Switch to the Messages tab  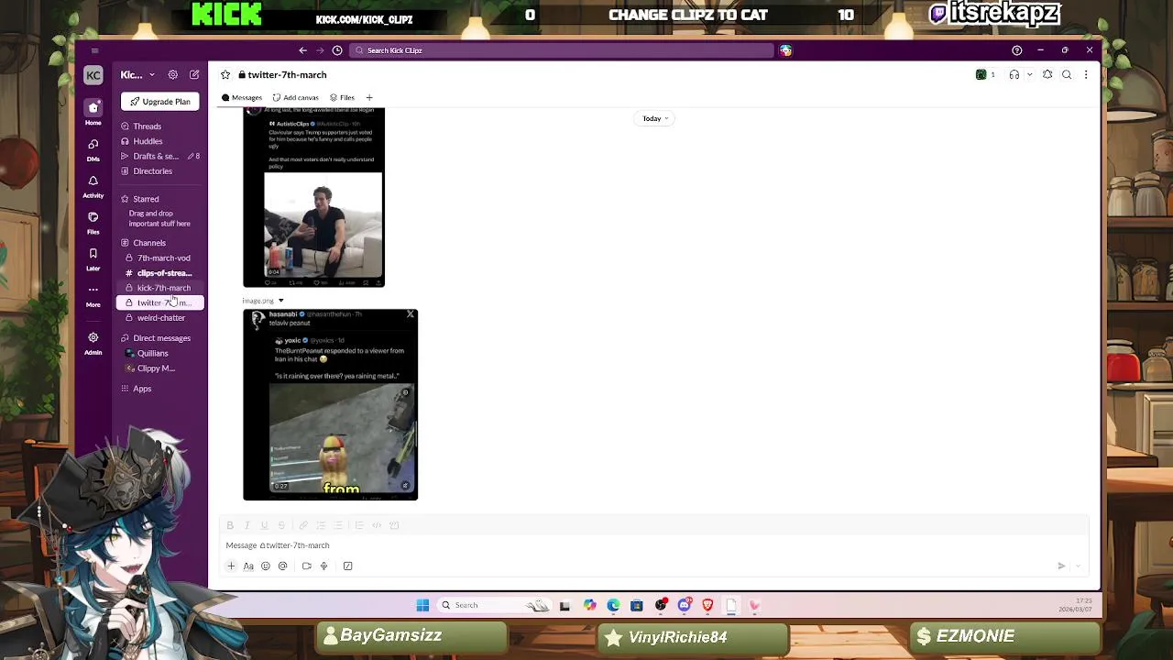(242, 98)
